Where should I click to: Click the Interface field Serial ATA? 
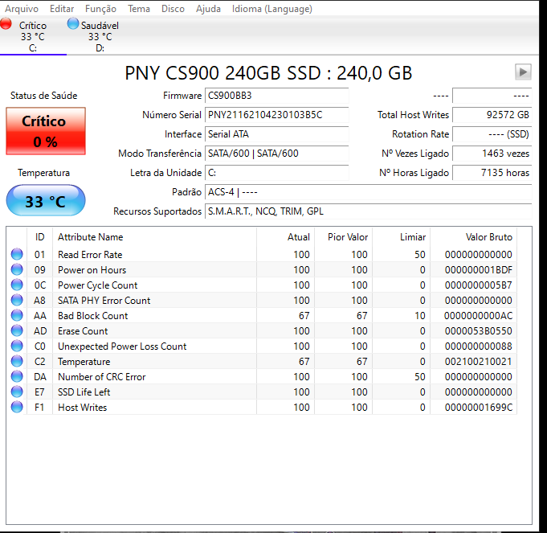pyautogui.click(x=276, y=134)
